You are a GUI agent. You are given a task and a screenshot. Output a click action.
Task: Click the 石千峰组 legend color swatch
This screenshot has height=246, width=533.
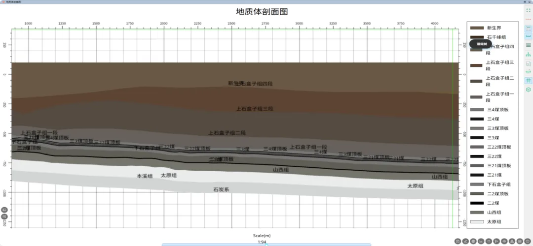[477, 37]
